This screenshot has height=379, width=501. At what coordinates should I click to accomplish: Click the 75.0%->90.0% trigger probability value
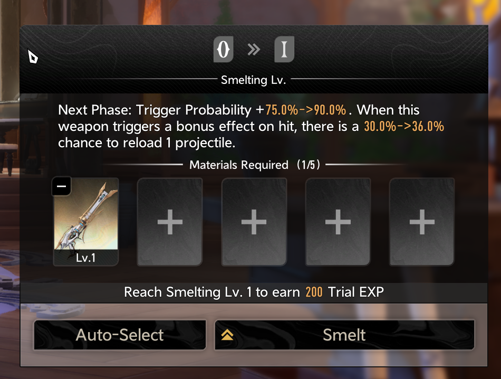coord(305,110)
